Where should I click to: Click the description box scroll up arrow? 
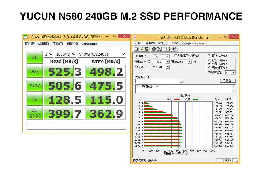click(x=233, y=87)
